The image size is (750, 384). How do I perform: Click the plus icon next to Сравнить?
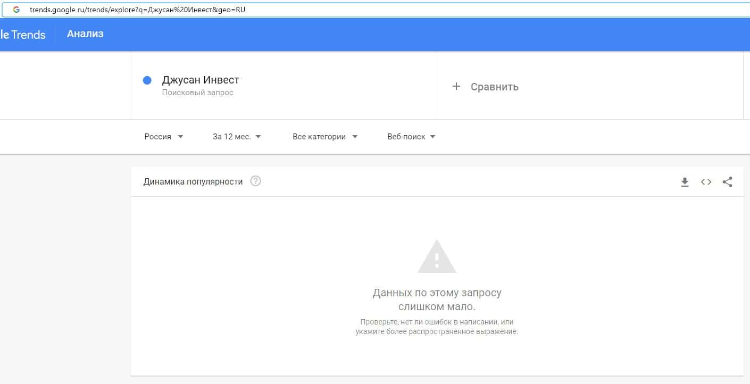click(x=456, y=86)
